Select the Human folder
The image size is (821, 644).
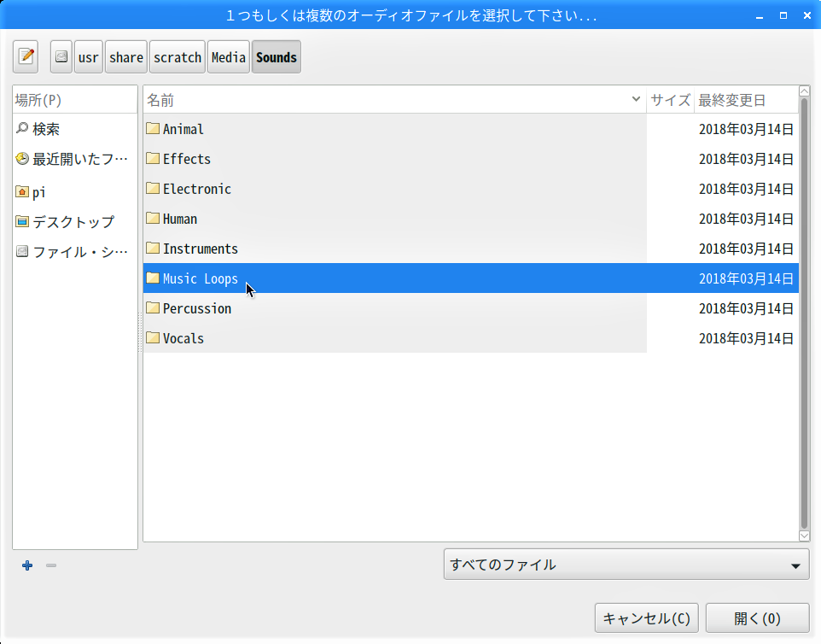click(x=471, y=219)
